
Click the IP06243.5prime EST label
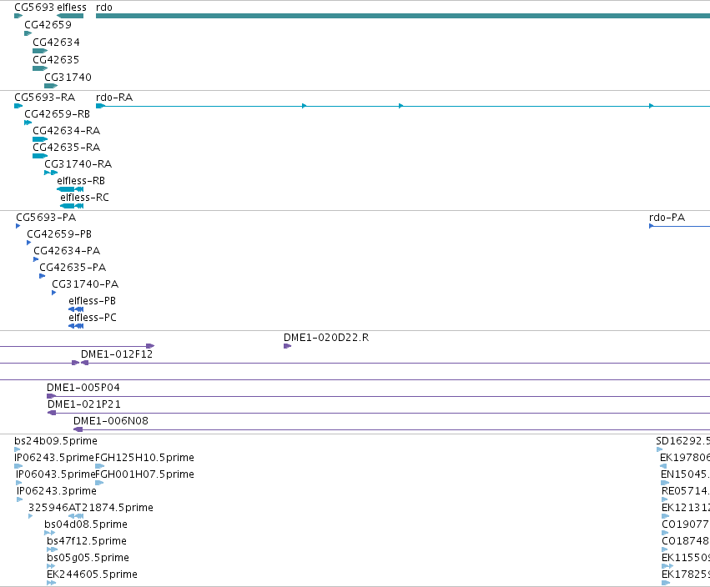[54, 458]
